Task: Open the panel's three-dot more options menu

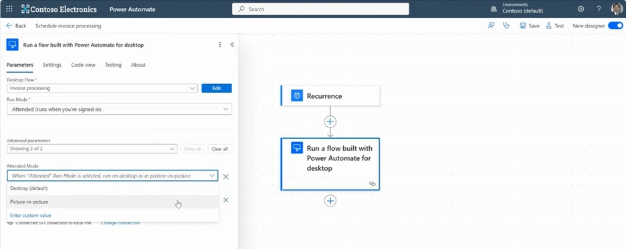Action: 219,45
